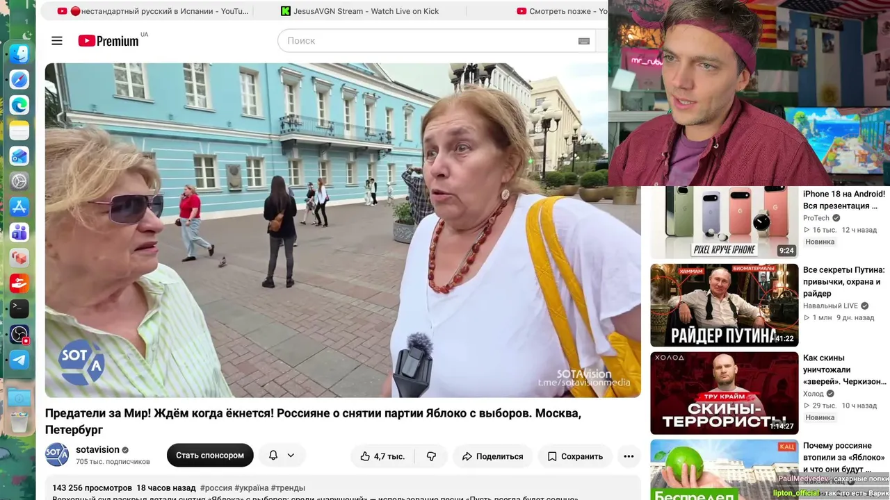The image size is (890, 500).
Task: Open the Беспредел apple video thumbnail
Action: (x=724, y=470)
